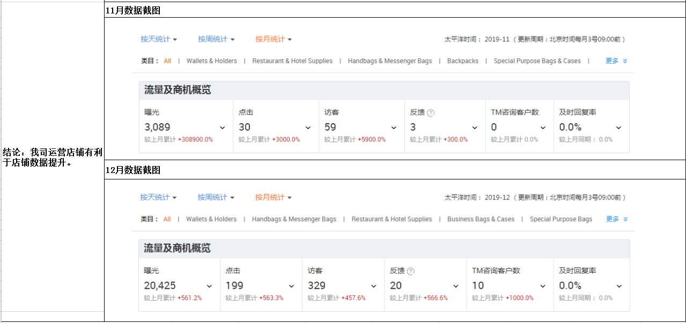Viewport: 686px width, 323px height.
Task: Open 按天统计 dropdown in December screenshot
Action: point(158,197)
